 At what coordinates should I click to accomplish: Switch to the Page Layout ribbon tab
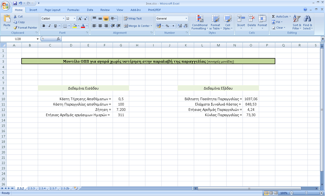coord(53,10)
